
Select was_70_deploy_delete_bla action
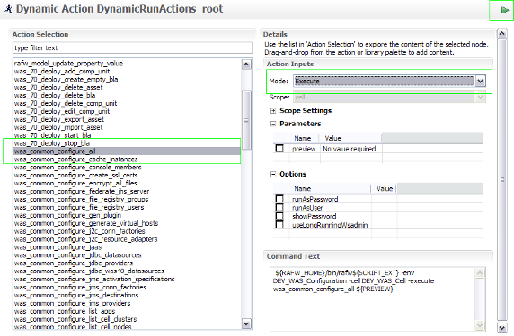pyautogui.click(x=55, y=96)
